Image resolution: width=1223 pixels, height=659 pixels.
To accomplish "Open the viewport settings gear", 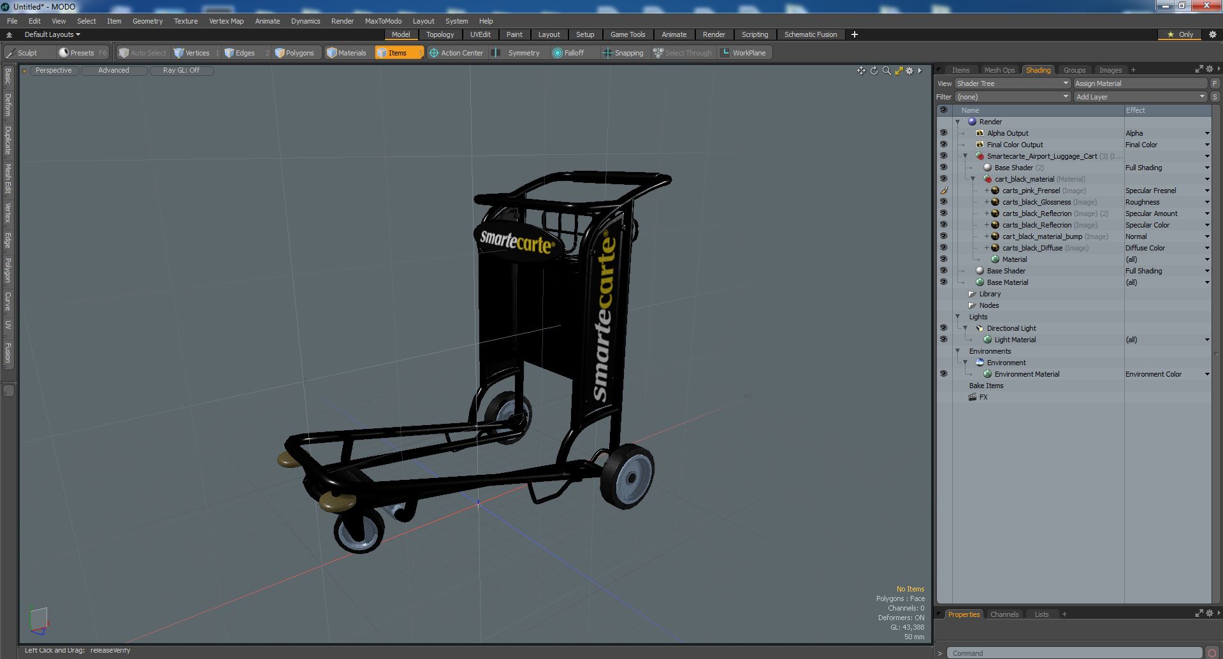I will pyautogui.click(x=910, y=71).
